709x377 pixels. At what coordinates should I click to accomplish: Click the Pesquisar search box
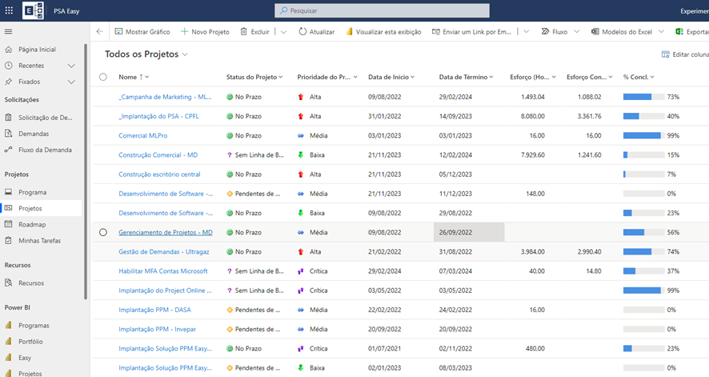[382, 10]
